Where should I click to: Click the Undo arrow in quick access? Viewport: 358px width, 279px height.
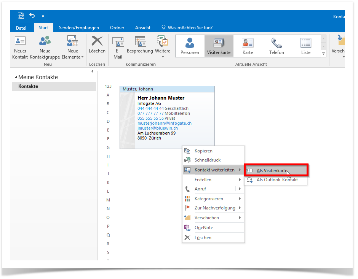(x=32, y=16)
